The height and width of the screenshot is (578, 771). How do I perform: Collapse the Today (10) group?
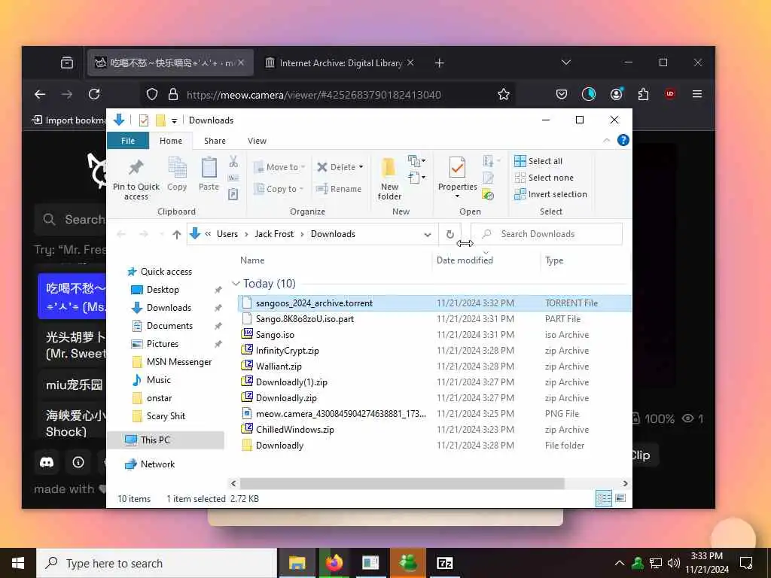click(x=236, y=284)
